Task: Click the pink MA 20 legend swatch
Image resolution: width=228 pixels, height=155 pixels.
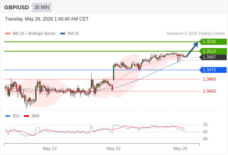Action: click(x=8, y=34)
